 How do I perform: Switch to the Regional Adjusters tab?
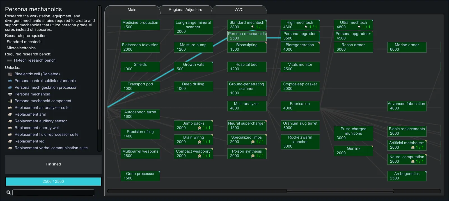pos(185,10)
